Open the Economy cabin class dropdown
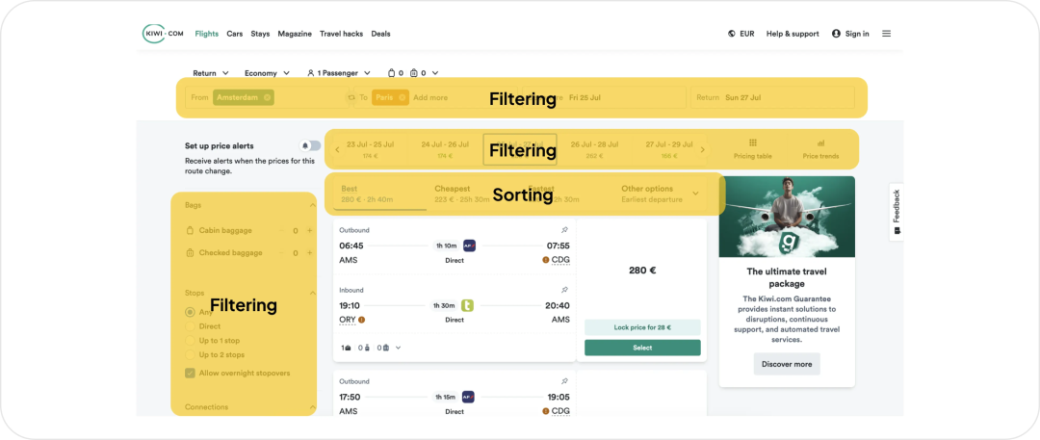Screen dimensions: 1040x440 (267, 73)
